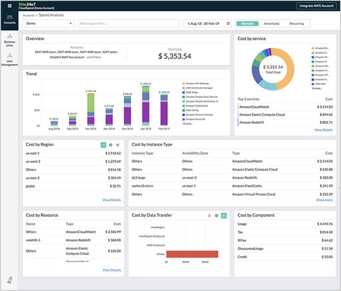Click the Tax row in Cost by Component
Image resolution: width=341 pixels, height=291 pixels.
pyautogui.click(x=285, y=232)
